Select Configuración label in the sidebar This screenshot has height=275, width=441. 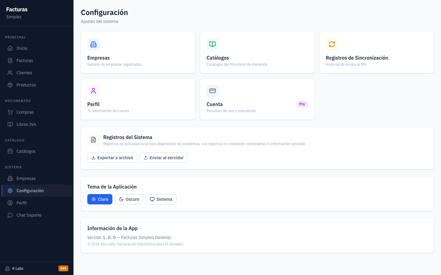point(30,191)
